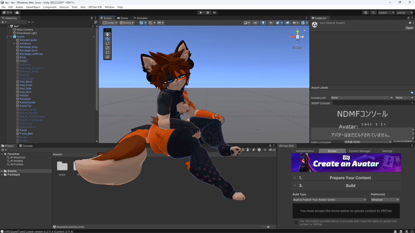Open the SDK Settings tab
This screenshot has width=415, height=233.
coord(387,151)
